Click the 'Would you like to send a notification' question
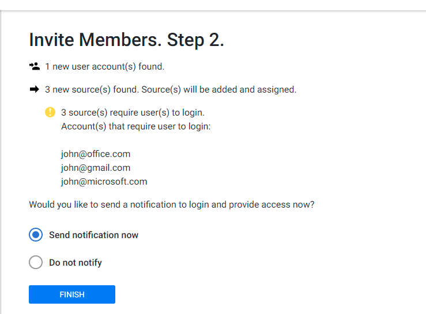Screen dimensions: 426x314 tap(172, 205)
